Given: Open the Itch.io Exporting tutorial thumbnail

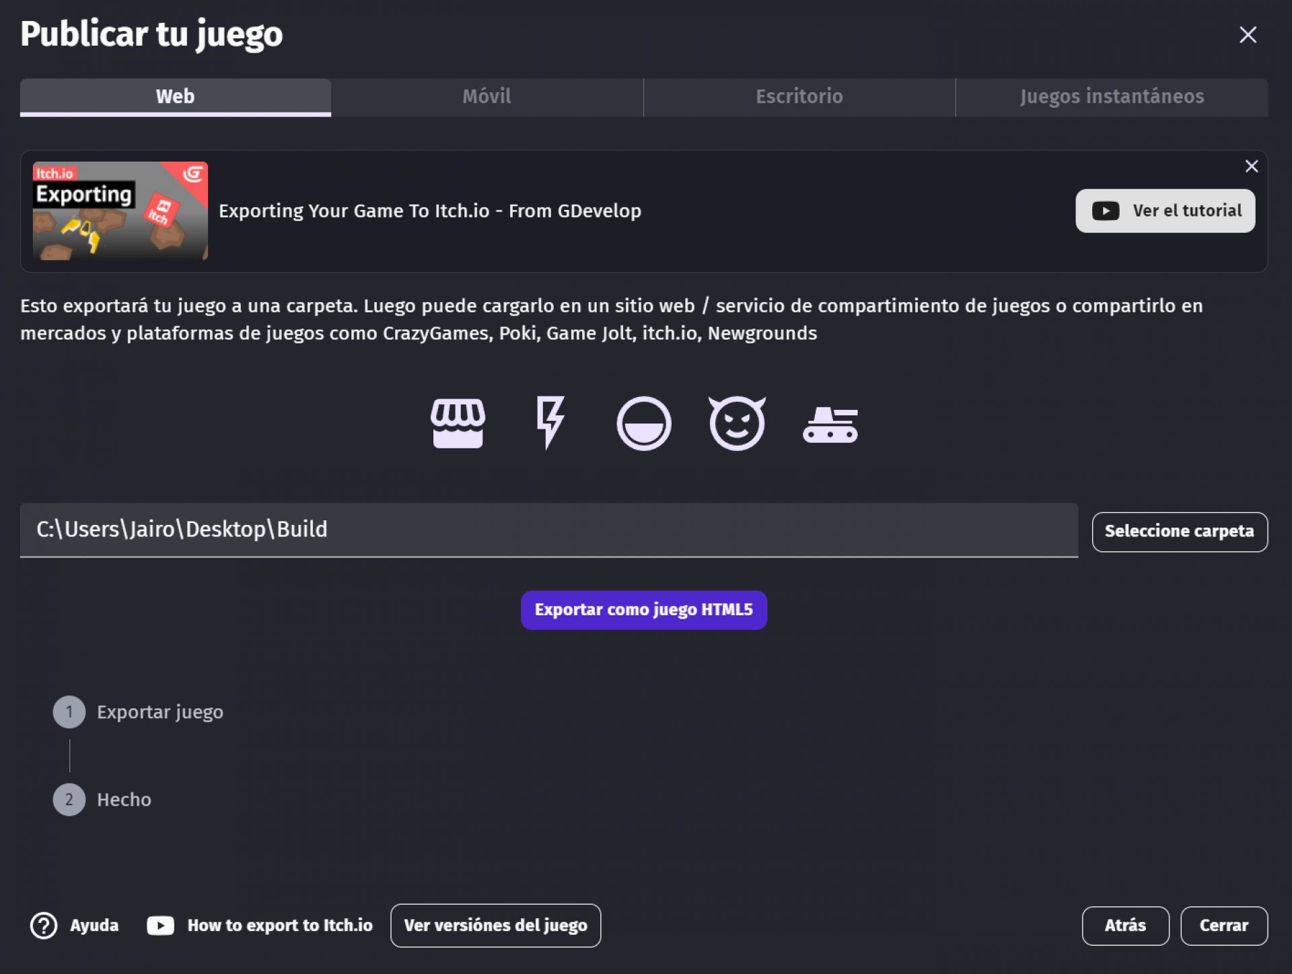Looking at the screenshot, I should tap(120, 211).
